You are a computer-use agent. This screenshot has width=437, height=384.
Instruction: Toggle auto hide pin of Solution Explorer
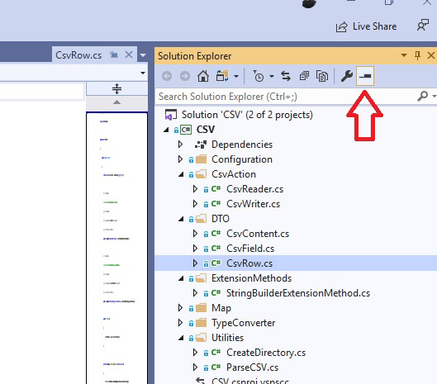coord(417,55)
